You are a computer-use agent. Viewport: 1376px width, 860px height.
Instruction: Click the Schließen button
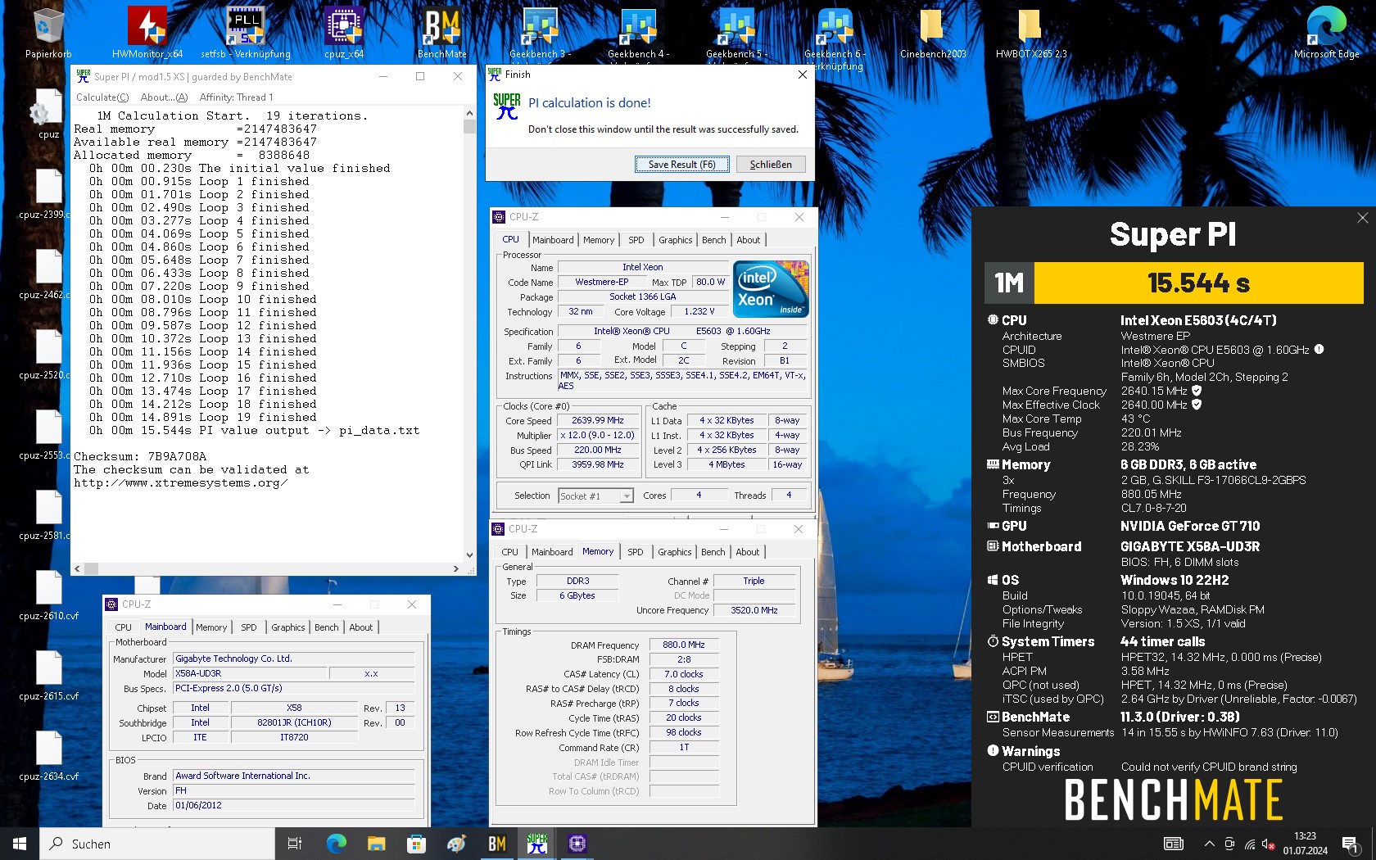[x=771, y=165]
